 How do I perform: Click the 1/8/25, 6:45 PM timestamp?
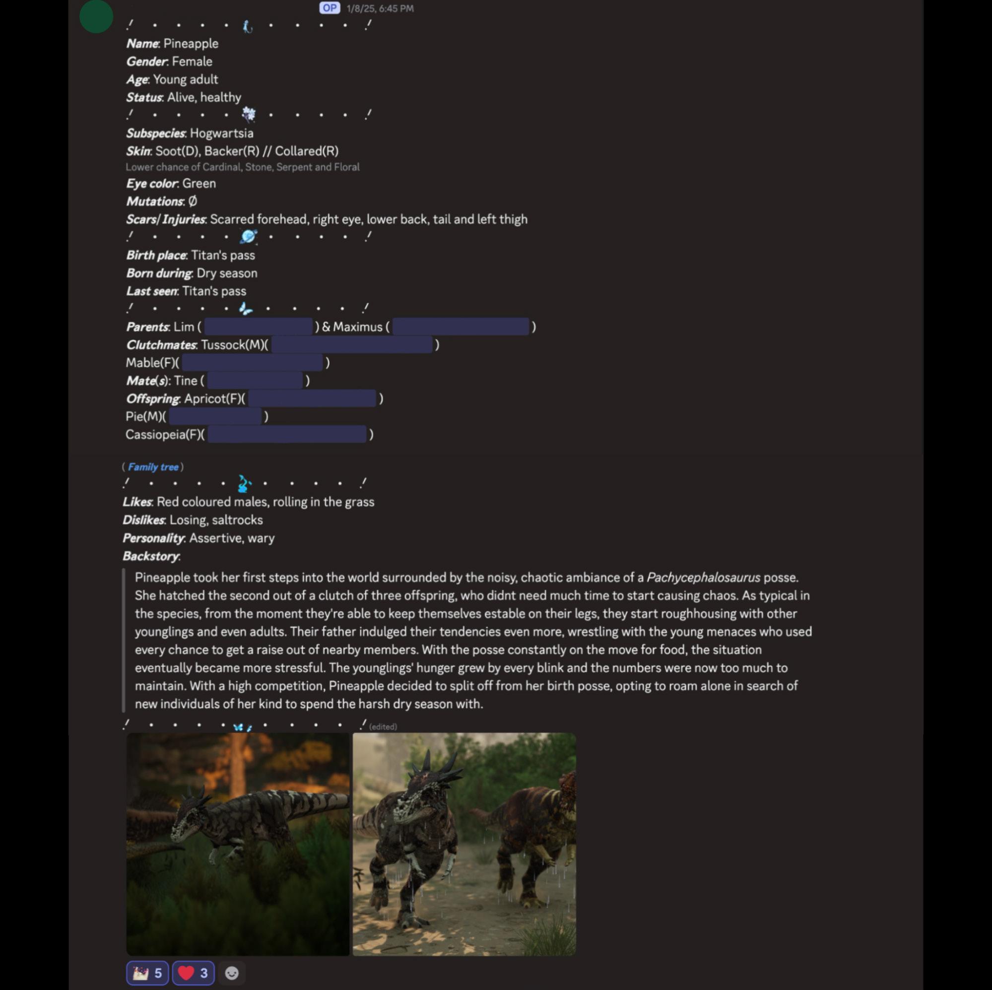pos(380,8)
